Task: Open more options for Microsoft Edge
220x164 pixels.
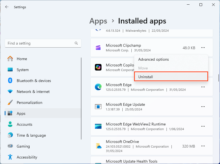Action: pos(203,87)
